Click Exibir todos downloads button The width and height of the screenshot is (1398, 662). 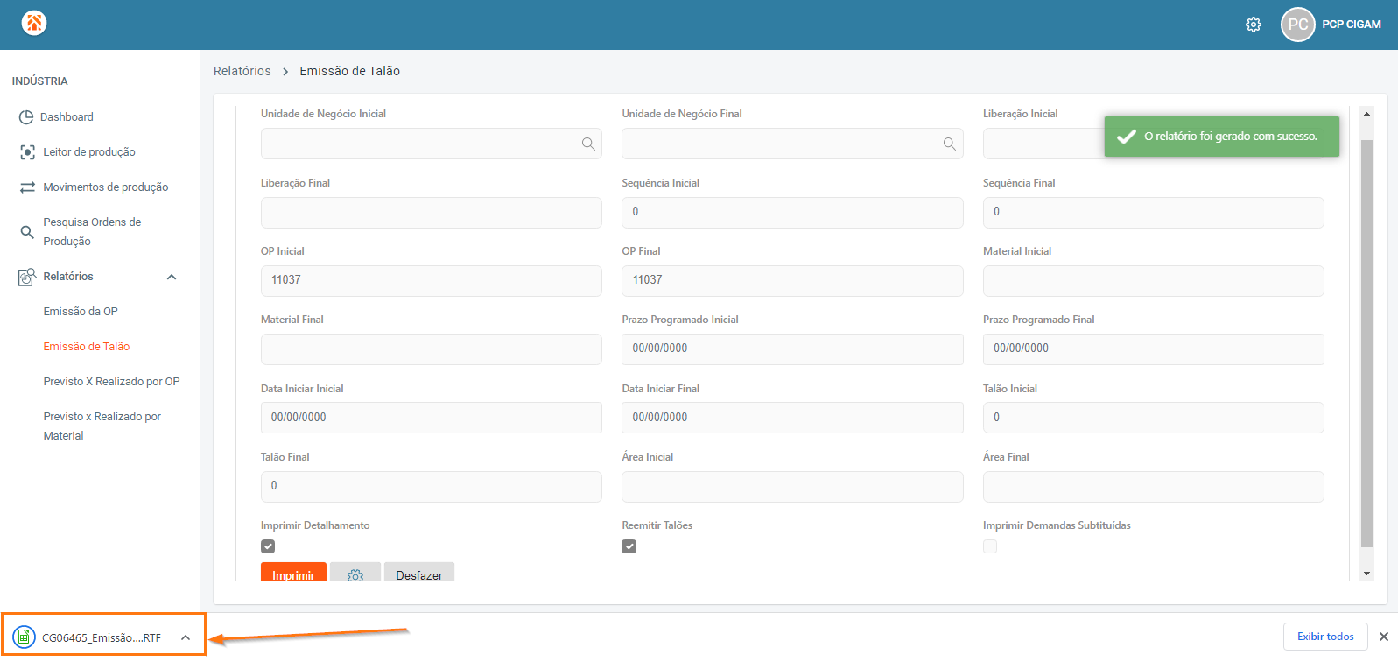click(1325, 637)
